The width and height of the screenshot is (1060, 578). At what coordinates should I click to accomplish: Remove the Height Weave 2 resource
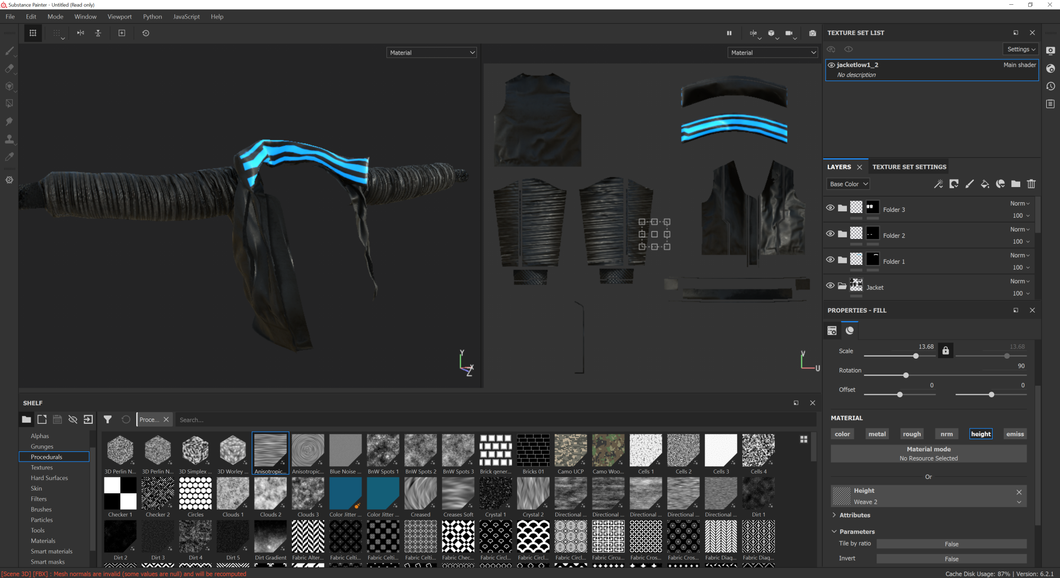pyautogui.click(x=1019, y=492)
